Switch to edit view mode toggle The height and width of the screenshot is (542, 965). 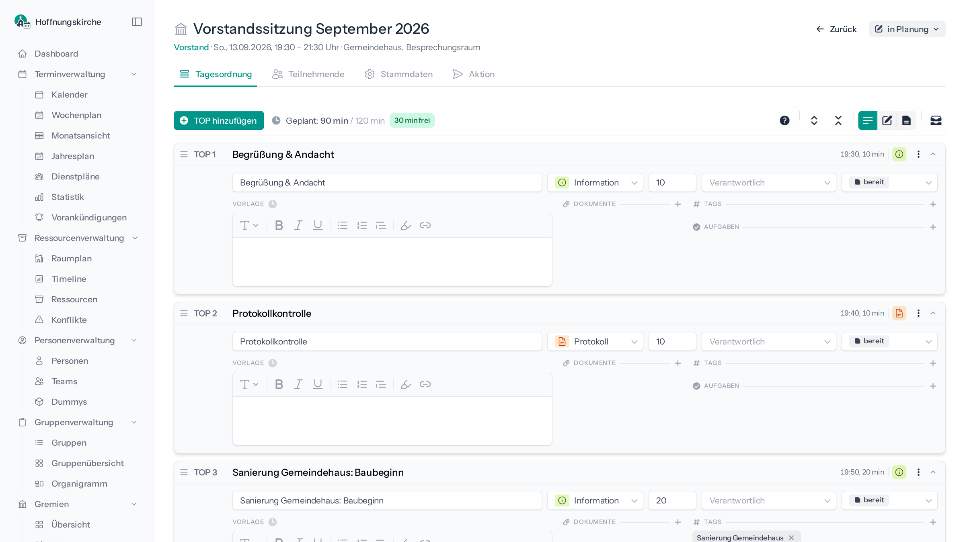pos(887,120)
